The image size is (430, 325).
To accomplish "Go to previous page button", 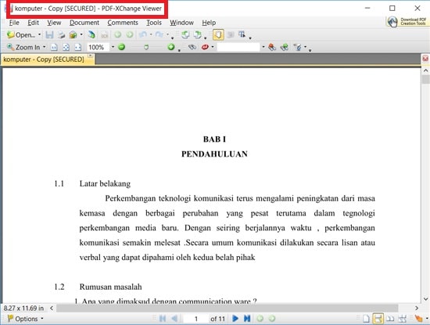I will [174, 319].
